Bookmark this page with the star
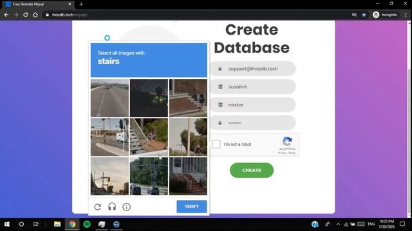Screen dimensions: 412x231 click(364, 15)
